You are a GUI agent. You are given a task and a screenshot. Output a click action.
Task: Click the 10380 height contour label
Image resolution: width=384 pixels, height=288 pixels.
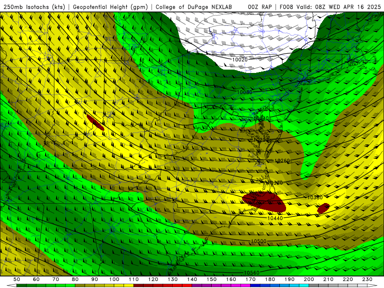315,197
